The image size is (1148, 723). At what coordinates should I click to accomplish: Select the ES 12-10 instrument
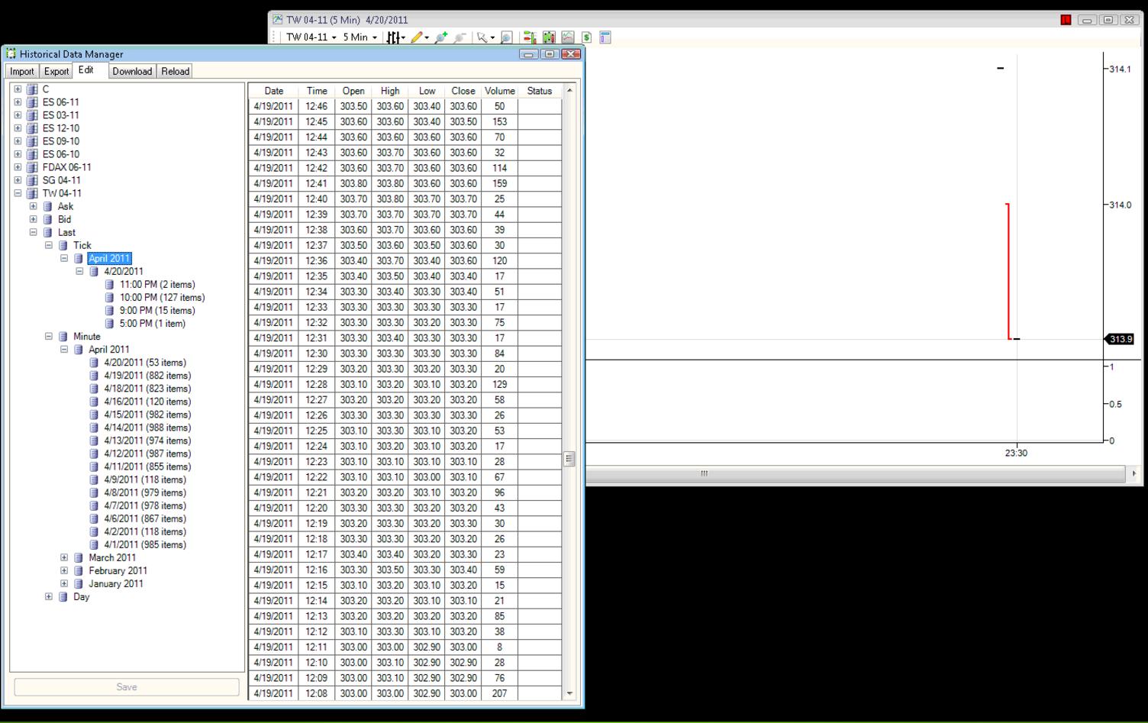60,128
